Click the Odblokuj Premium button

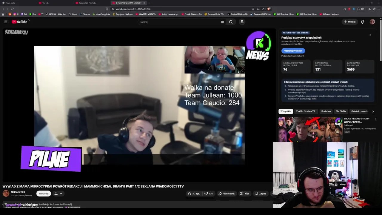click(293, 51)
